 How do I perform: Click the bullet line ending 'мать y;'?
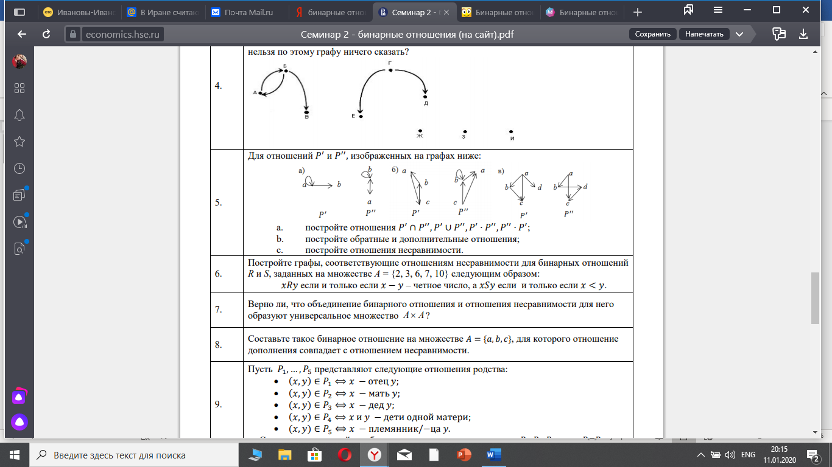pos(345,393)
